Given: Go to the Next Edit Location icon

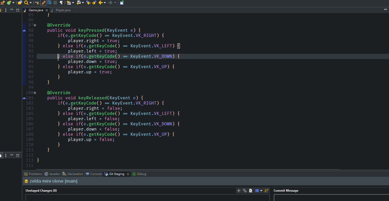Looking at the screenshot, I should (94, 3).
